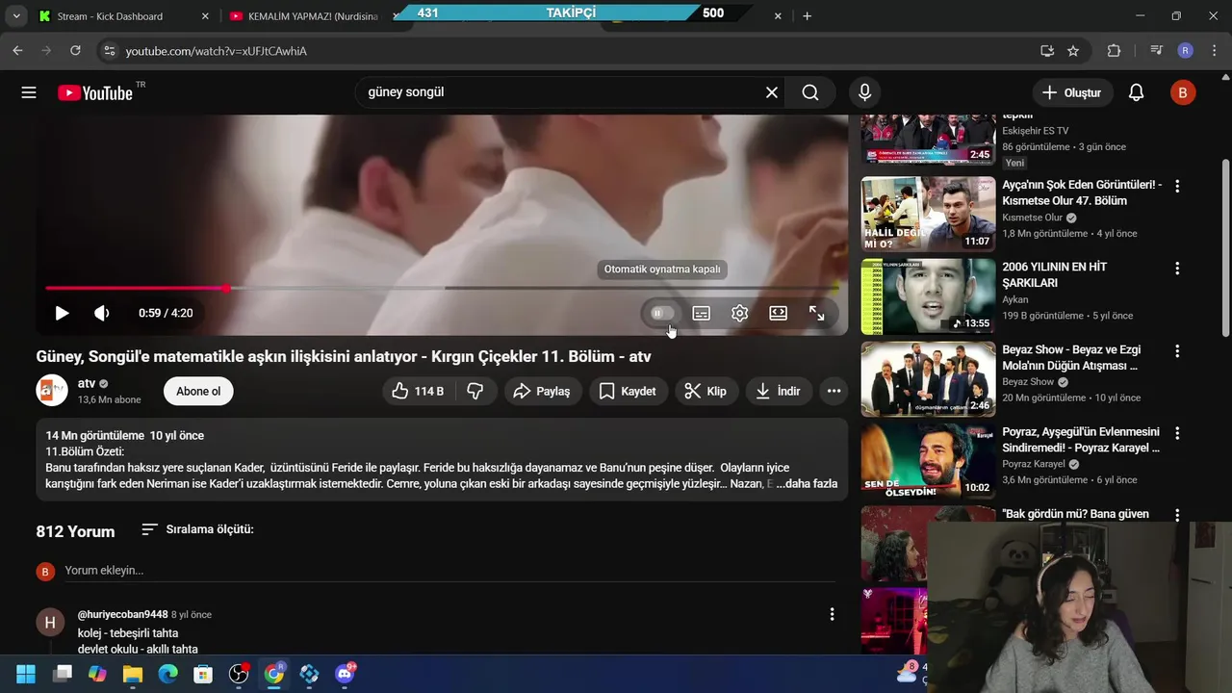Download video using İndir button
The image size is (1232, 693).
(779, 391)
